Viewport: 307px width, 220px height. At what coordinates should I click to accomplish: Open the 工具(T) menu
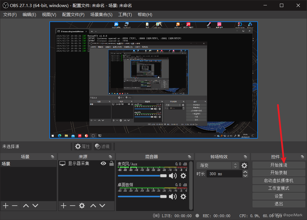click(125, 15)
